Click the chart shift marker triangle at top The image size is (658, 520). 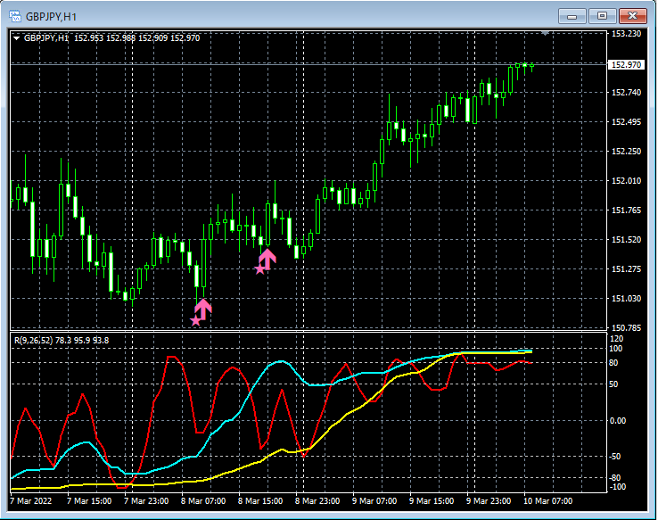(x=545, y=33)
